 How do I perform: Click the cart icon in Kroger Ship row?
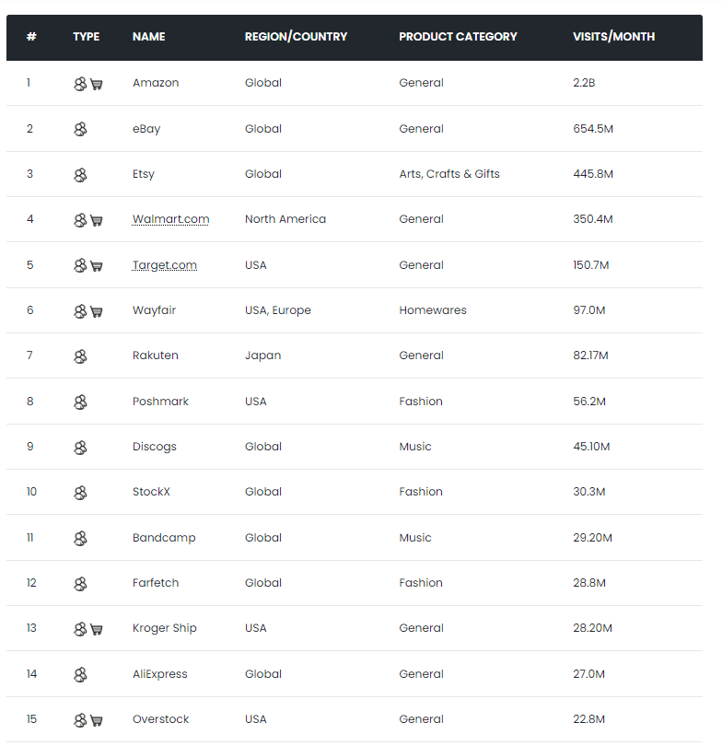pos(97,629)
